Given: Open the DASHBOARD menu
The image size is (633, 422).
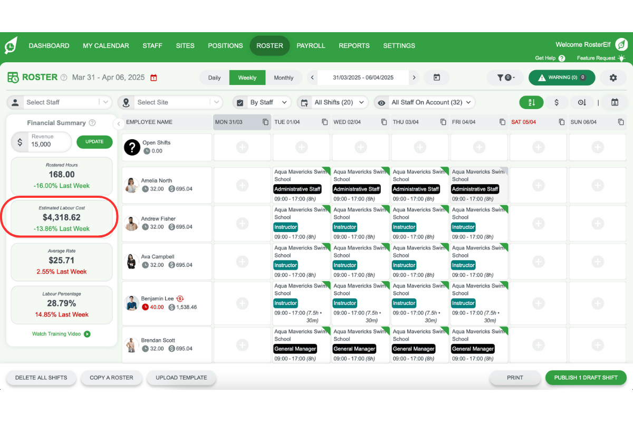Looking at the screenshot, I should (x=49, y=45).
